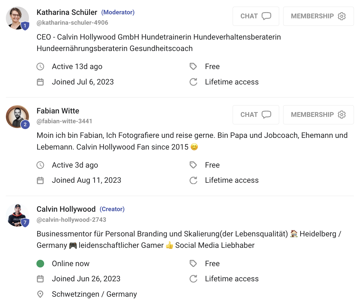
Task: Click the Moderator label next to Katharina
Action: (118, 12)
